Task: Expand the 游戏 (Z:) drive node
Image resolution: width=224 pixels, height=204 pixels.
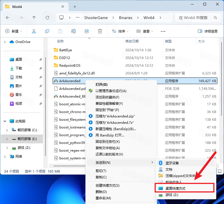Action: (x=7, y=148)
